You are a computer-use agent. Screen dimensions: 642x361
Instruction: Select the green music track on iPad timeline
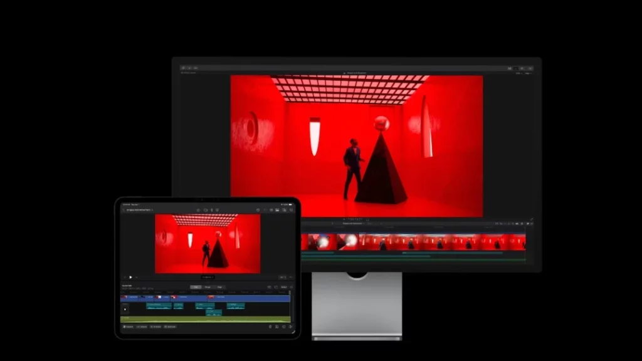click(x=205, y=320)
